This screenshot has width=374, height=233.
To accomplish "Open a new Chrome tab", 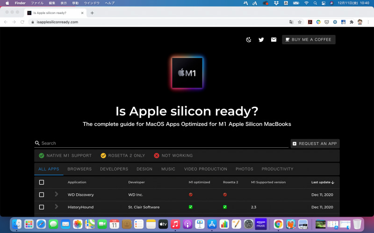I will pos(92,13).
